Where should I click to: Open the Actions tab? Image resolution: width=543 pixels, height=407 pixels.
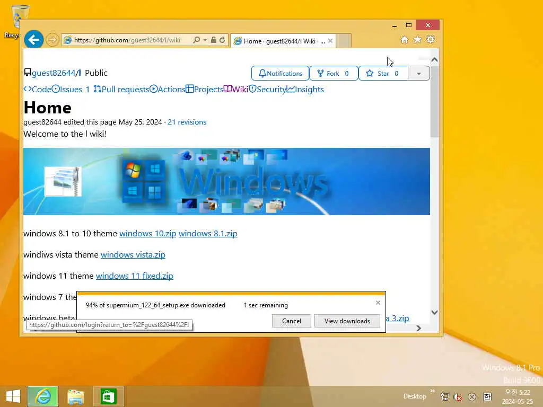(x=167, y=89)
